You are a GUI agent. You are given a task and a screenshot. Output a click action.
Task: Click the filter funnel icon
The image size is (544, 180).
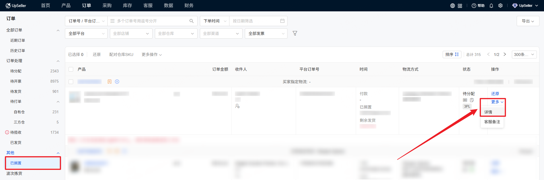pyautogui.click(x=295, y=34)
